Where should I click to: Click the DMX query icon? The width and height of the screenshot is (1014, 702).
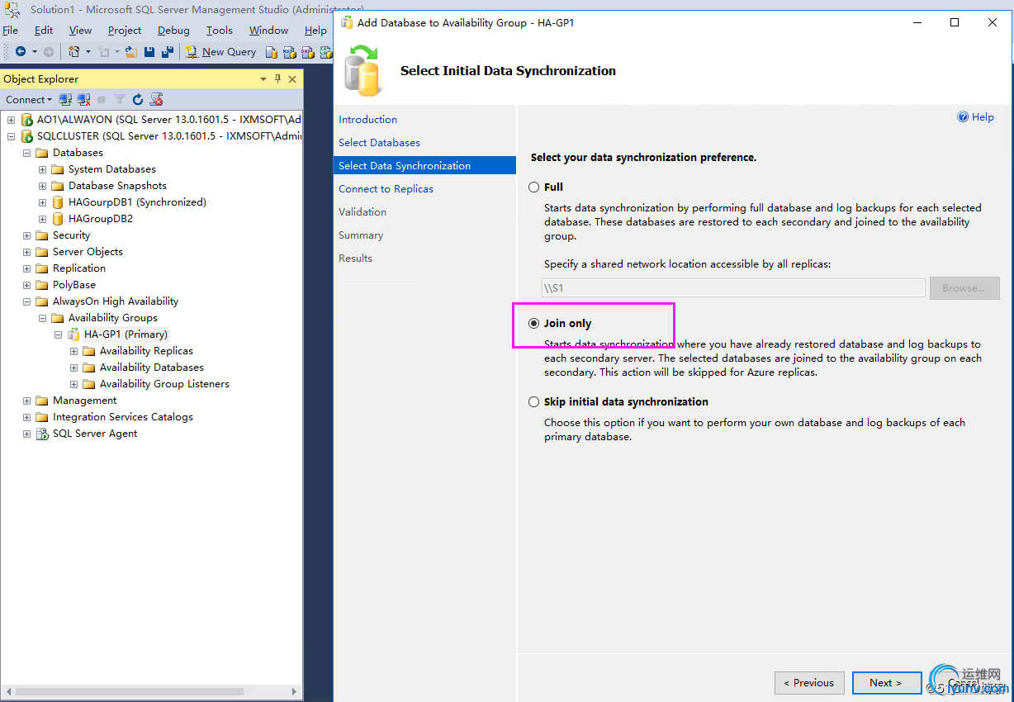pos(307,52)
